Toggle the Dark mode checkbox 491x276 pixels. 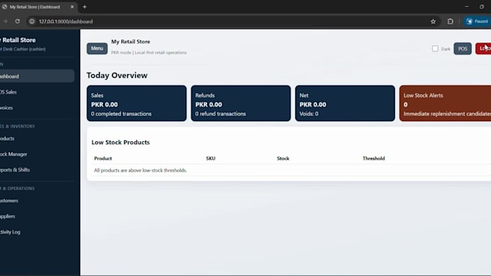click(435, 48)
